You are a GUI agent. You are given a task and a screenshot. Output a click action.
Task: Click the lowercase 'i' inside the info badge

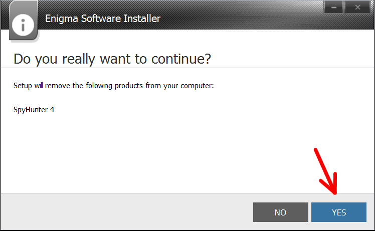coord(23,25)
